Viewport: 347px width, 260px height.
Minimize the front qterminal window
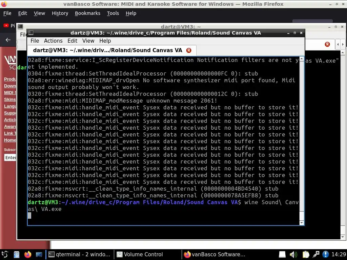[288, 33]
